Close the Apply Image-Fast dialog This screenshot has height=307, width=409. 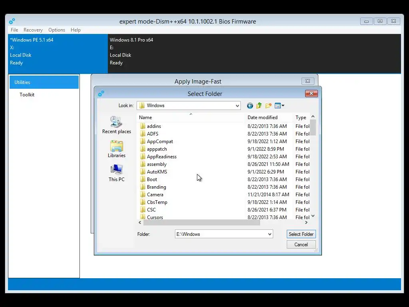[308, 81]
